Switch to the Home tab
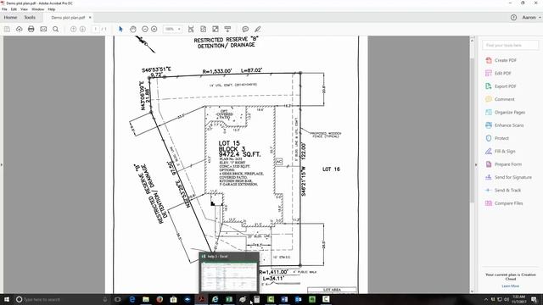This screenshot has width=543, height=305. tap(10, 17)
